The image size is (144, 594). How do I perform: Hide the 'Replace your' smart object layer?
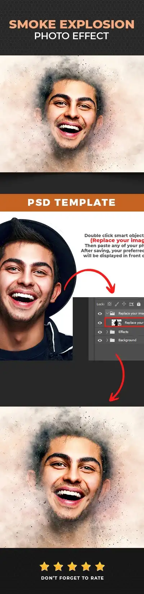click(x=100, y=323)
